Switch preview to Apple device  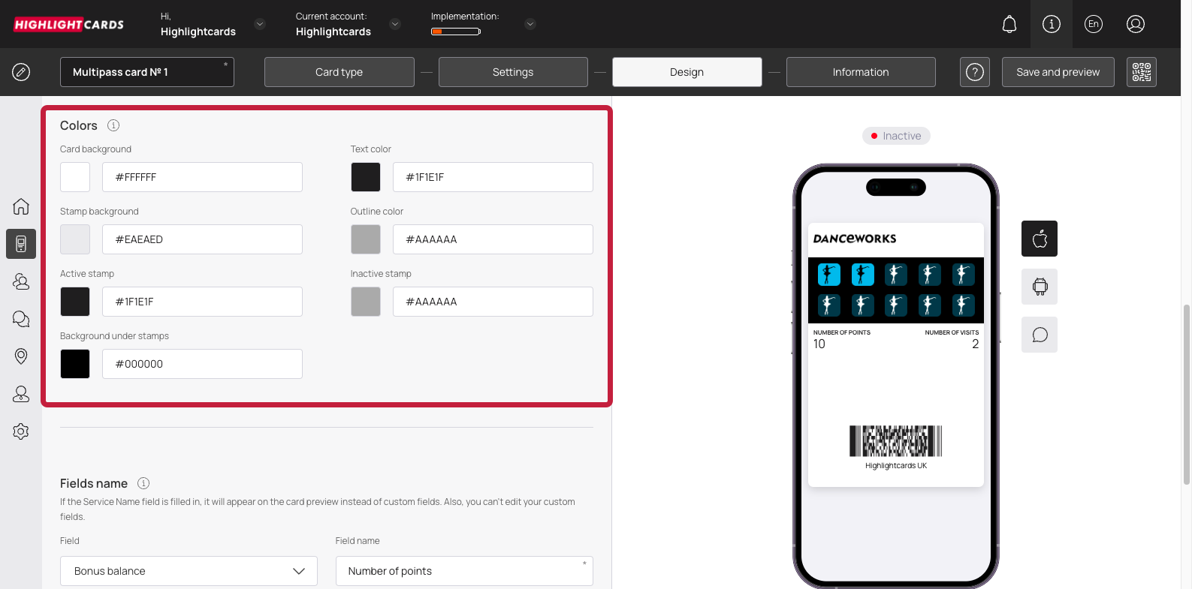coord(1040,239)
